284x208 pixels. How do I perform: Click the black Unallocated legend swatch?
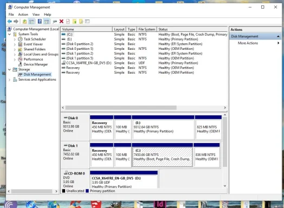pyautogui.click(x=63, y=191)
